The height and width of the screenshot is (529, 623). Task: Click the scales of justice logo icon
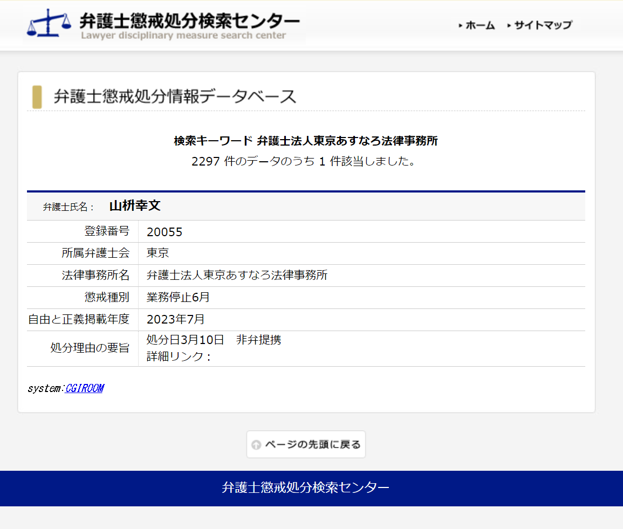pyautogui.click(x=49, y=23)
